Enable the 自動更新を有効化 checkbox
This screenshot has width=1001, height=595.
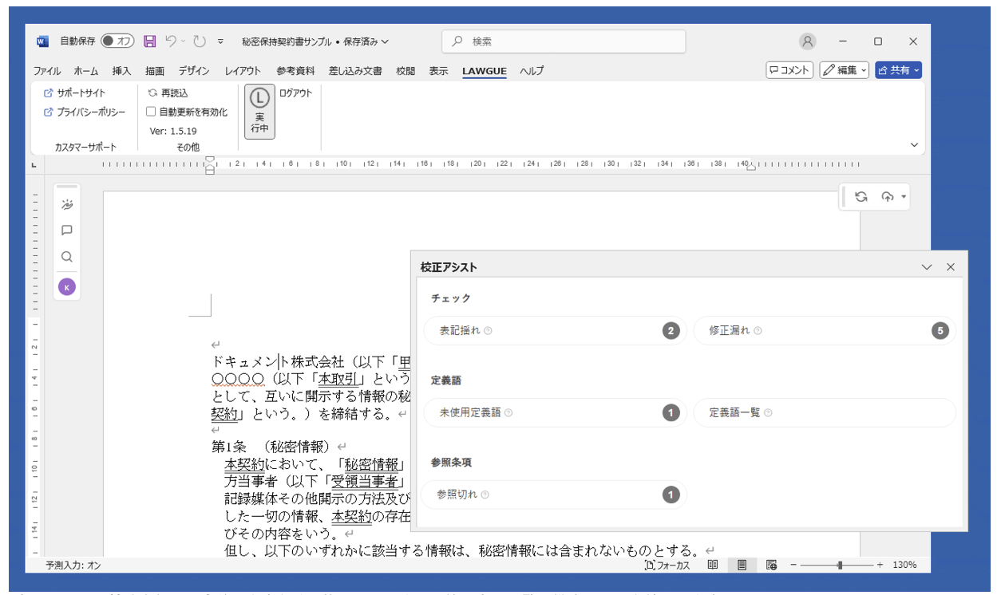tap(151, 112)
